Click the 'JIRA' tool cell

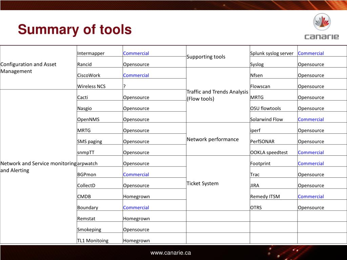273,183
